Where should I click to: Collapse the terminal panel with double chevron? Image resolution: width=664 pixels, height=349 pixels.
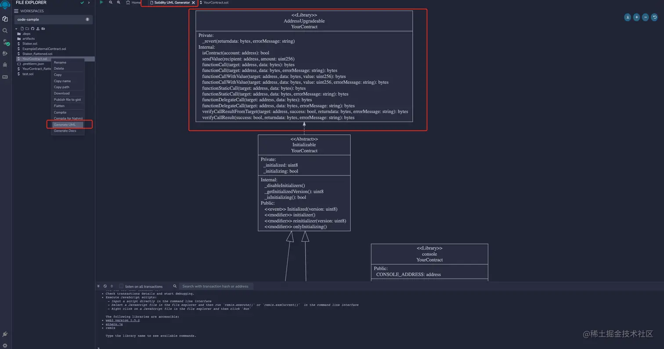(98, 286)
